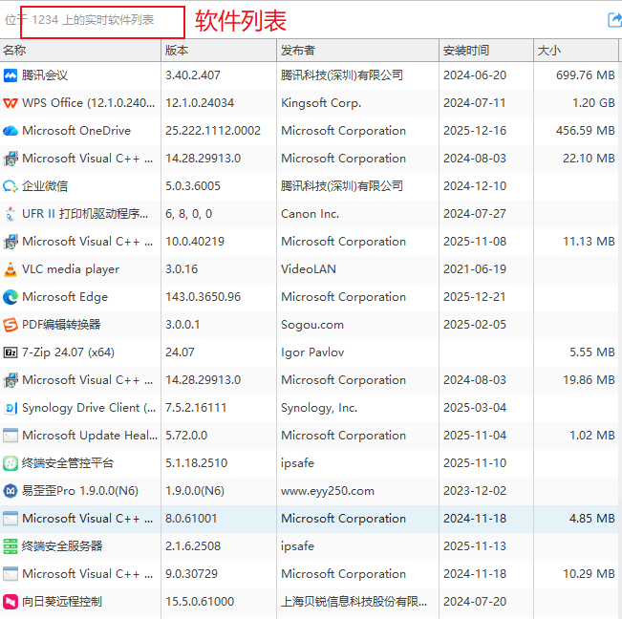Sort by 安装时间 column header

coord(465,51)
